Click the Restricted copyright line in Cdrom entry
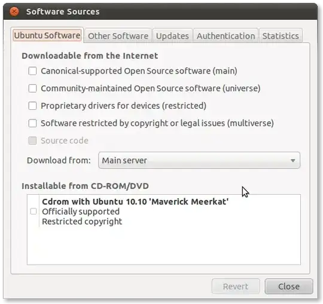323x304 pixels. 82,222
